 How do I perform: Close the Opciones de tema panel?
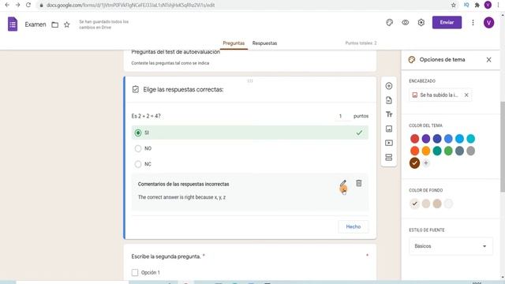pos(488,60)
